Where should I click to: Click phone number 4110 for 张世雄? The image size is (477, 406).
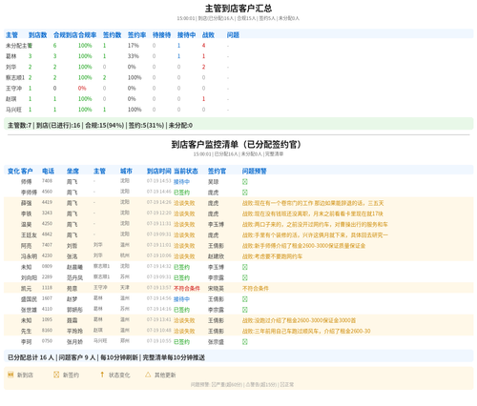click(x=47, y=309)
